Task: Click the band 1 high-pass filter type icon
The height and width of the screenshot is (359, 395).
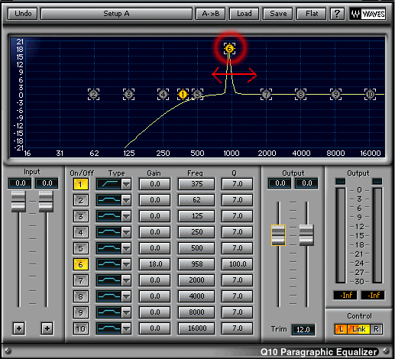Action: point(109,184)
